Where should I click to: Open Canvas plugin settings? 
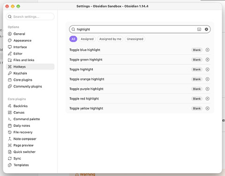30,113
